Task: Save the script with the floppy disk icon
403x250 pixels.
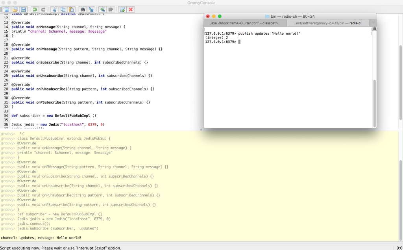Action: 23,9
